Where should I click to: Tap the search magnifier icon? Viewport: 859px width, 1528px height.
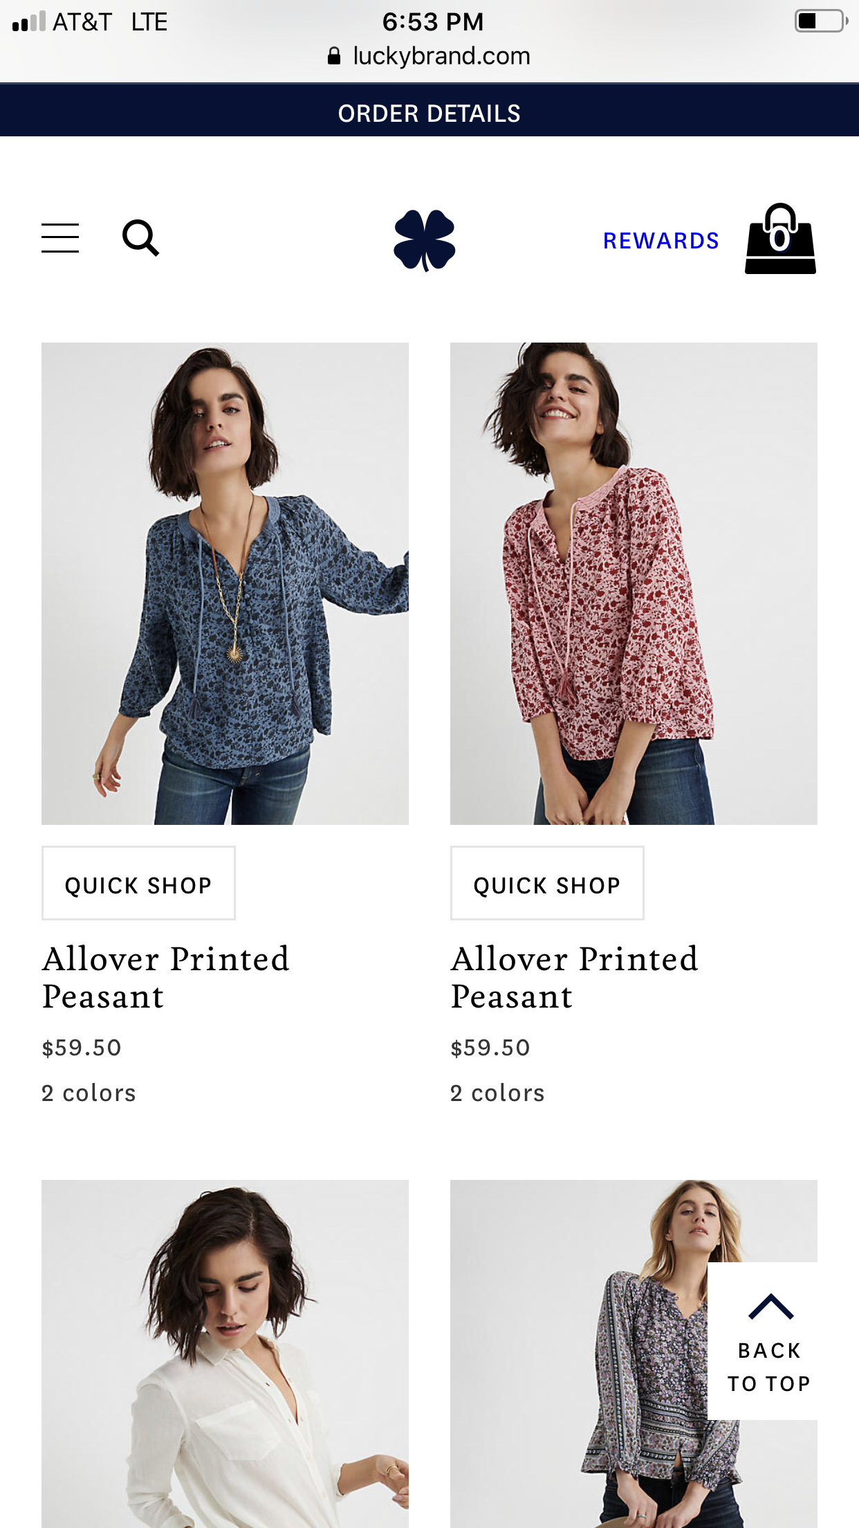[x=140, y=238]
